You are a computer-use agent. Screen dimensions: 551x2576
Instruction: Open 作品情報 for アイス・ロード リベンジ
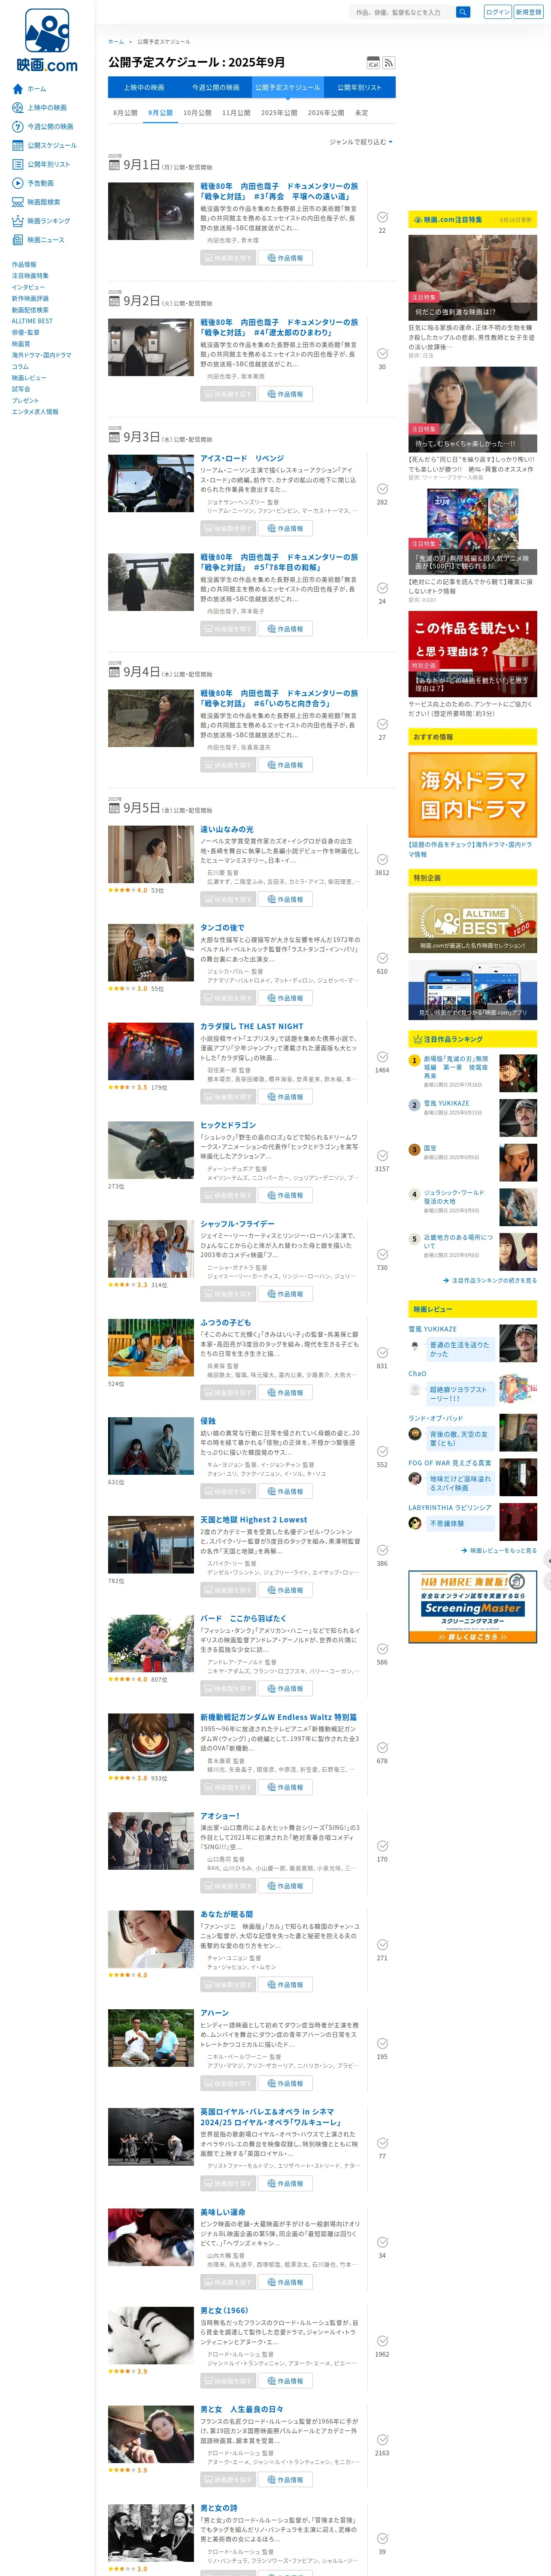286,528
